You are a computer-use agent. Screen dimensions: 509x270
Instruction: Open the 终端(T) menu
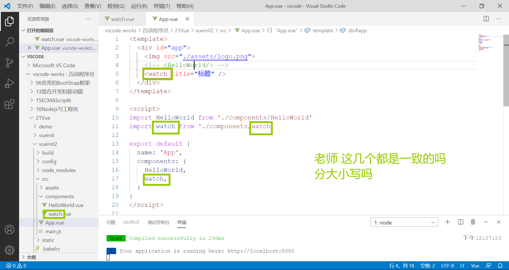(x=162, y=6)
